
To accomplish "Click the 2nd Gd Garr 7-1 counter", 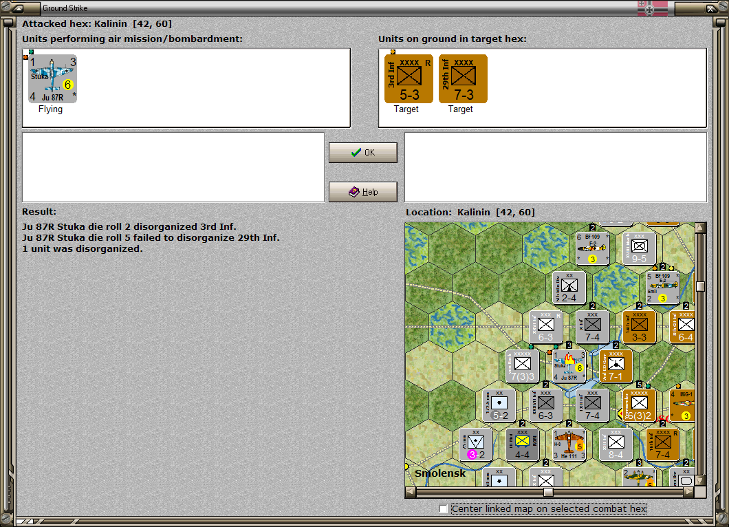I will click(x=616, y=367).
